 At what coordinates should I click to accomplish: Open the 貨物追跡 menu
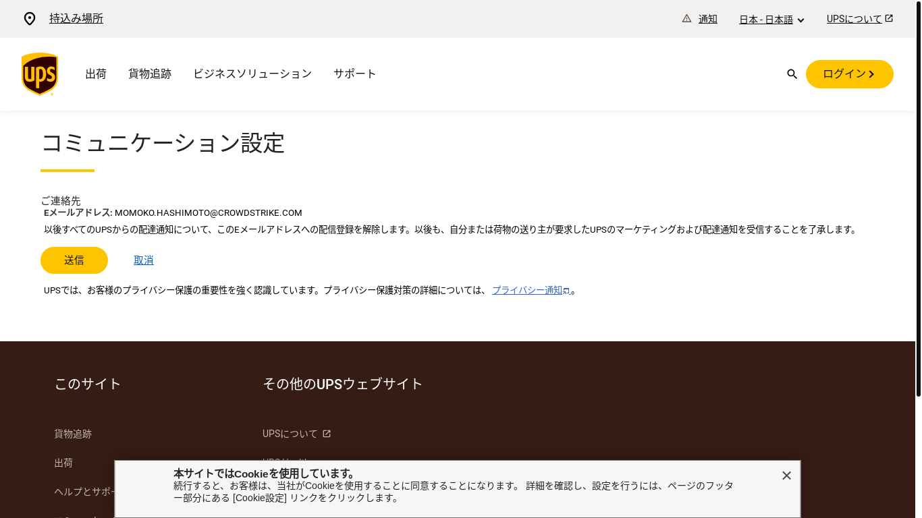point(150,74)
